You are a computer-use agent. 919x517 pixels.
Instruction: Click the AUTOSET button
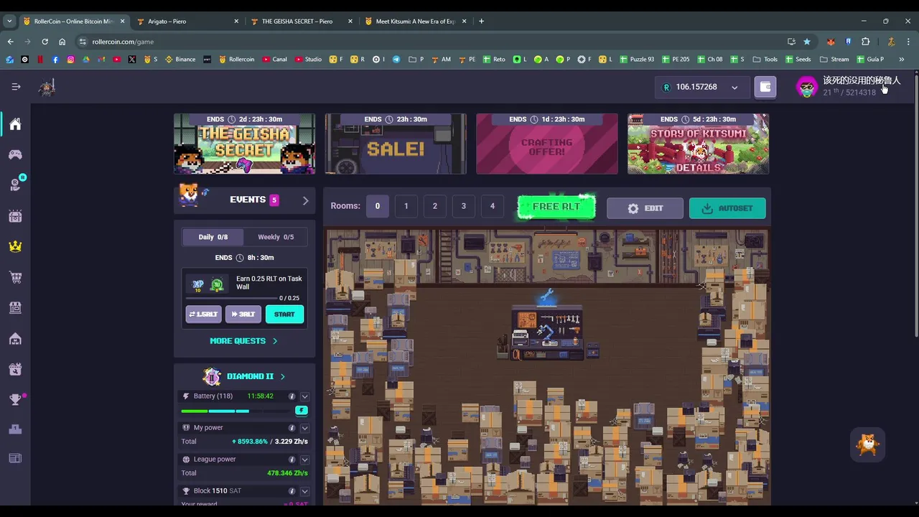[x=727, y=208]
